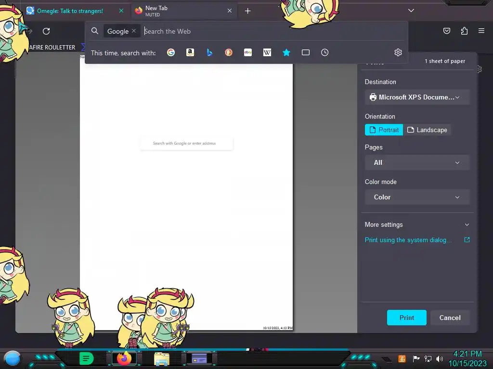Open the green notes app in taskbar
Viewport: 493px width, 369px height.
(x=87, y=358)
